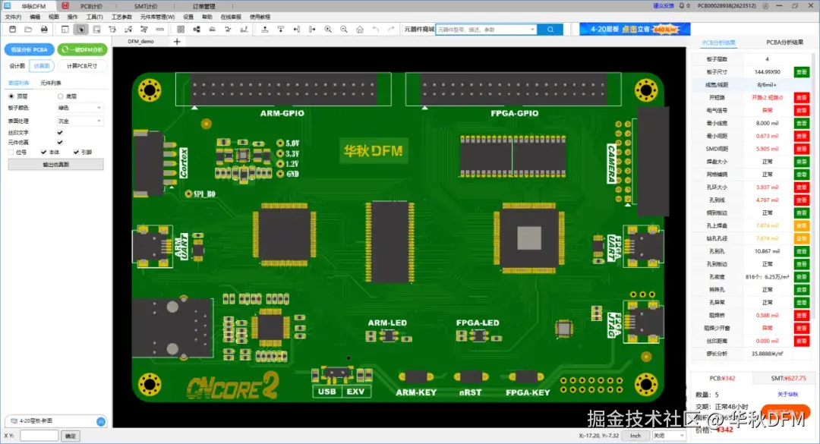Select the DFM_demo document tab
This screenshot has width=820, height=444.
pos(140,41)
